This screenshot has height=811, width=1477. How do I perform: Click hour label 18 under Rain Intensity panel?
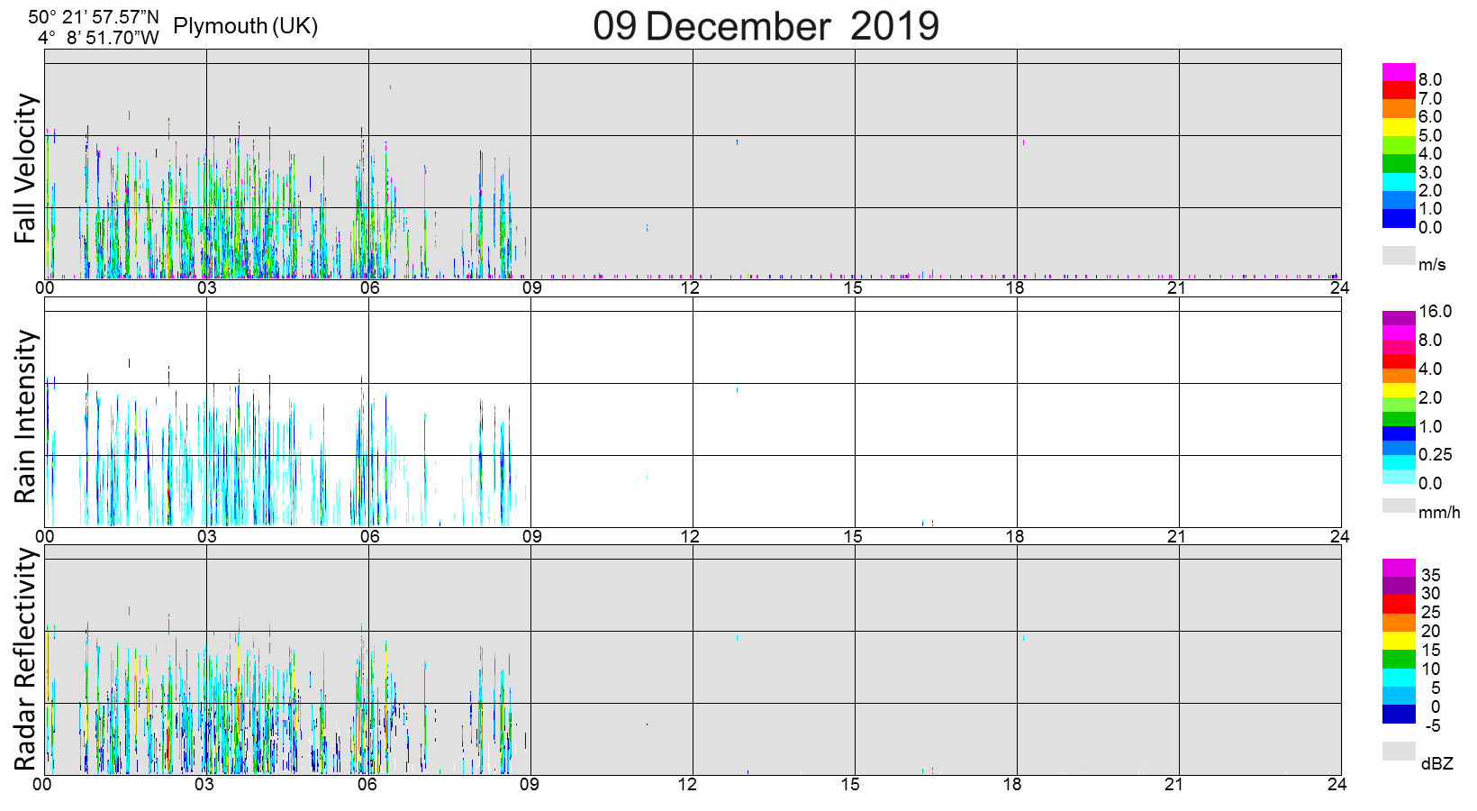click(1015, 536)
